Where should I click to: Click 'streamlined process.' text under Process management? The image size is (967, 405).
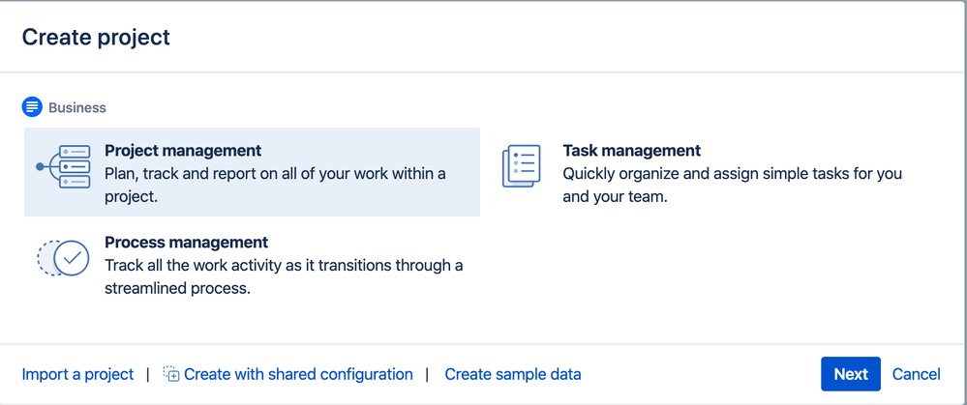coord(177,288)
